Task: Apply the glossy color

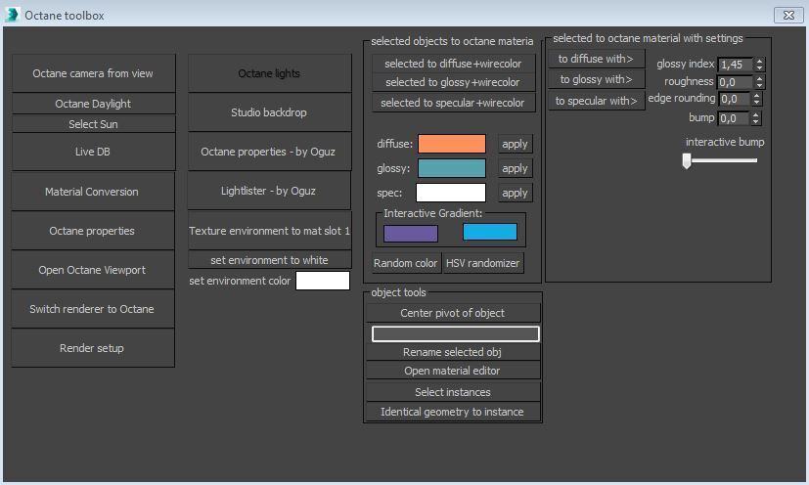Action: tap(515, 168)
